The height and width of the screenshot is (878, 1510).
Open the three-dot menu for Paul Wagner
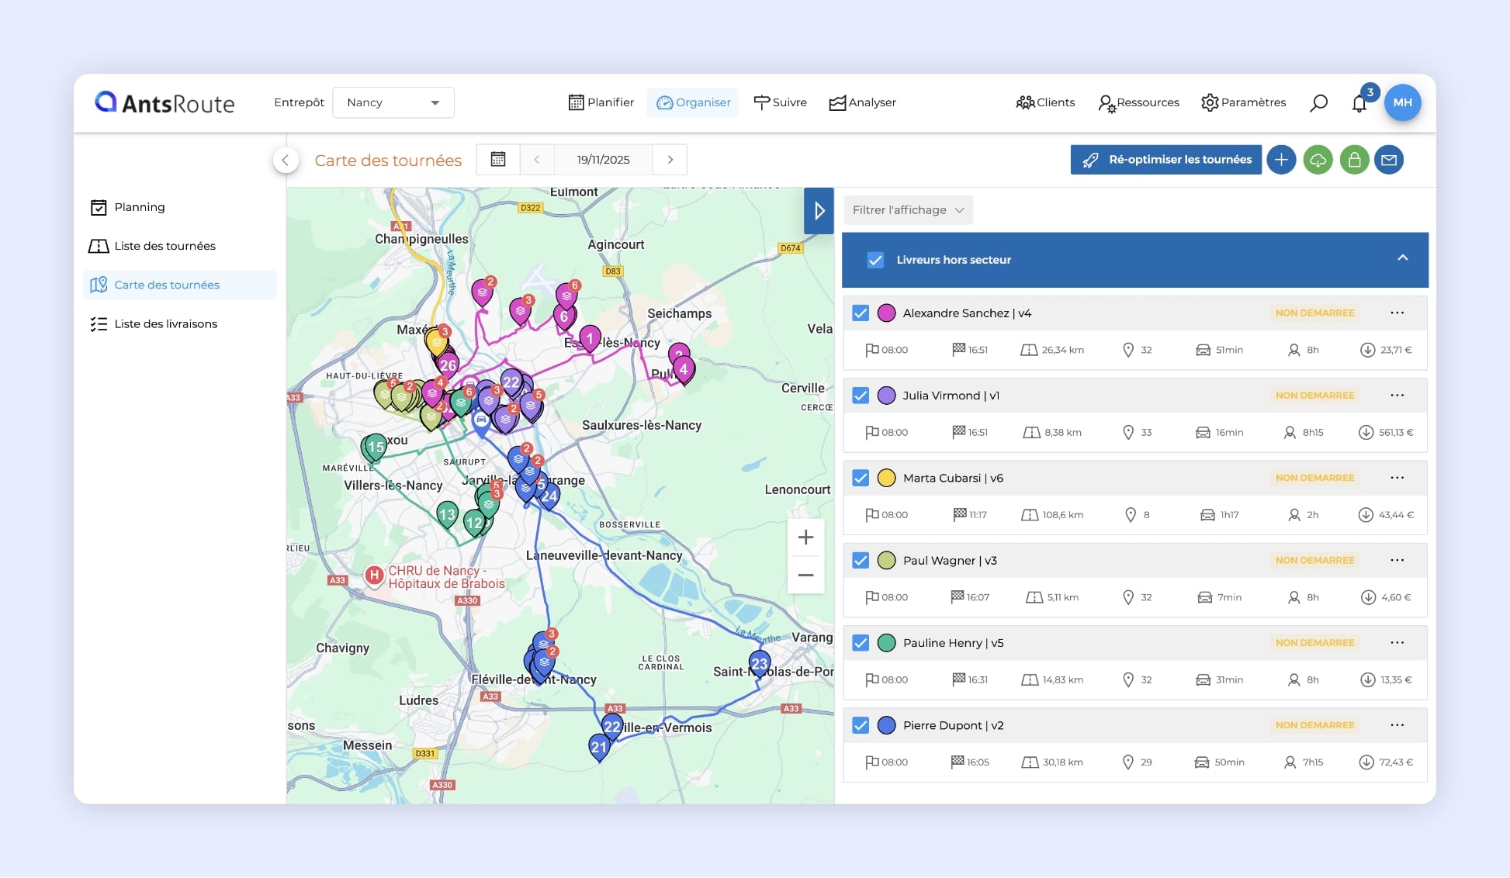(1397, 560)
